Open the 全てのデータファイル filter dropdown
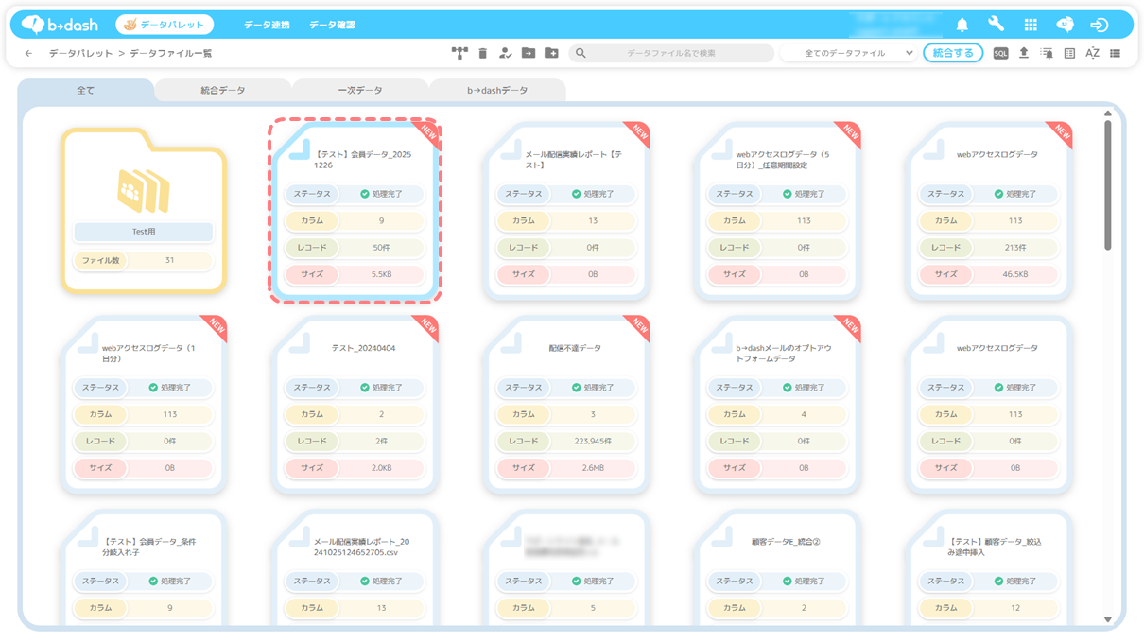 [858, 54]
